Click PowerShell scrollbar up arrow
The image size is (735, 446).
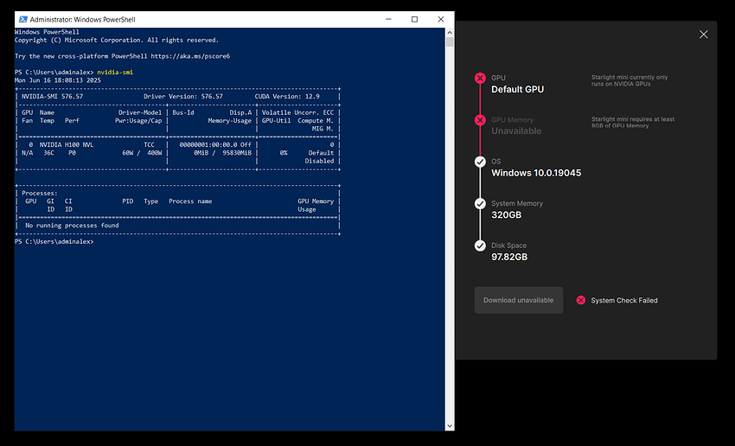[x=450, y=32]
